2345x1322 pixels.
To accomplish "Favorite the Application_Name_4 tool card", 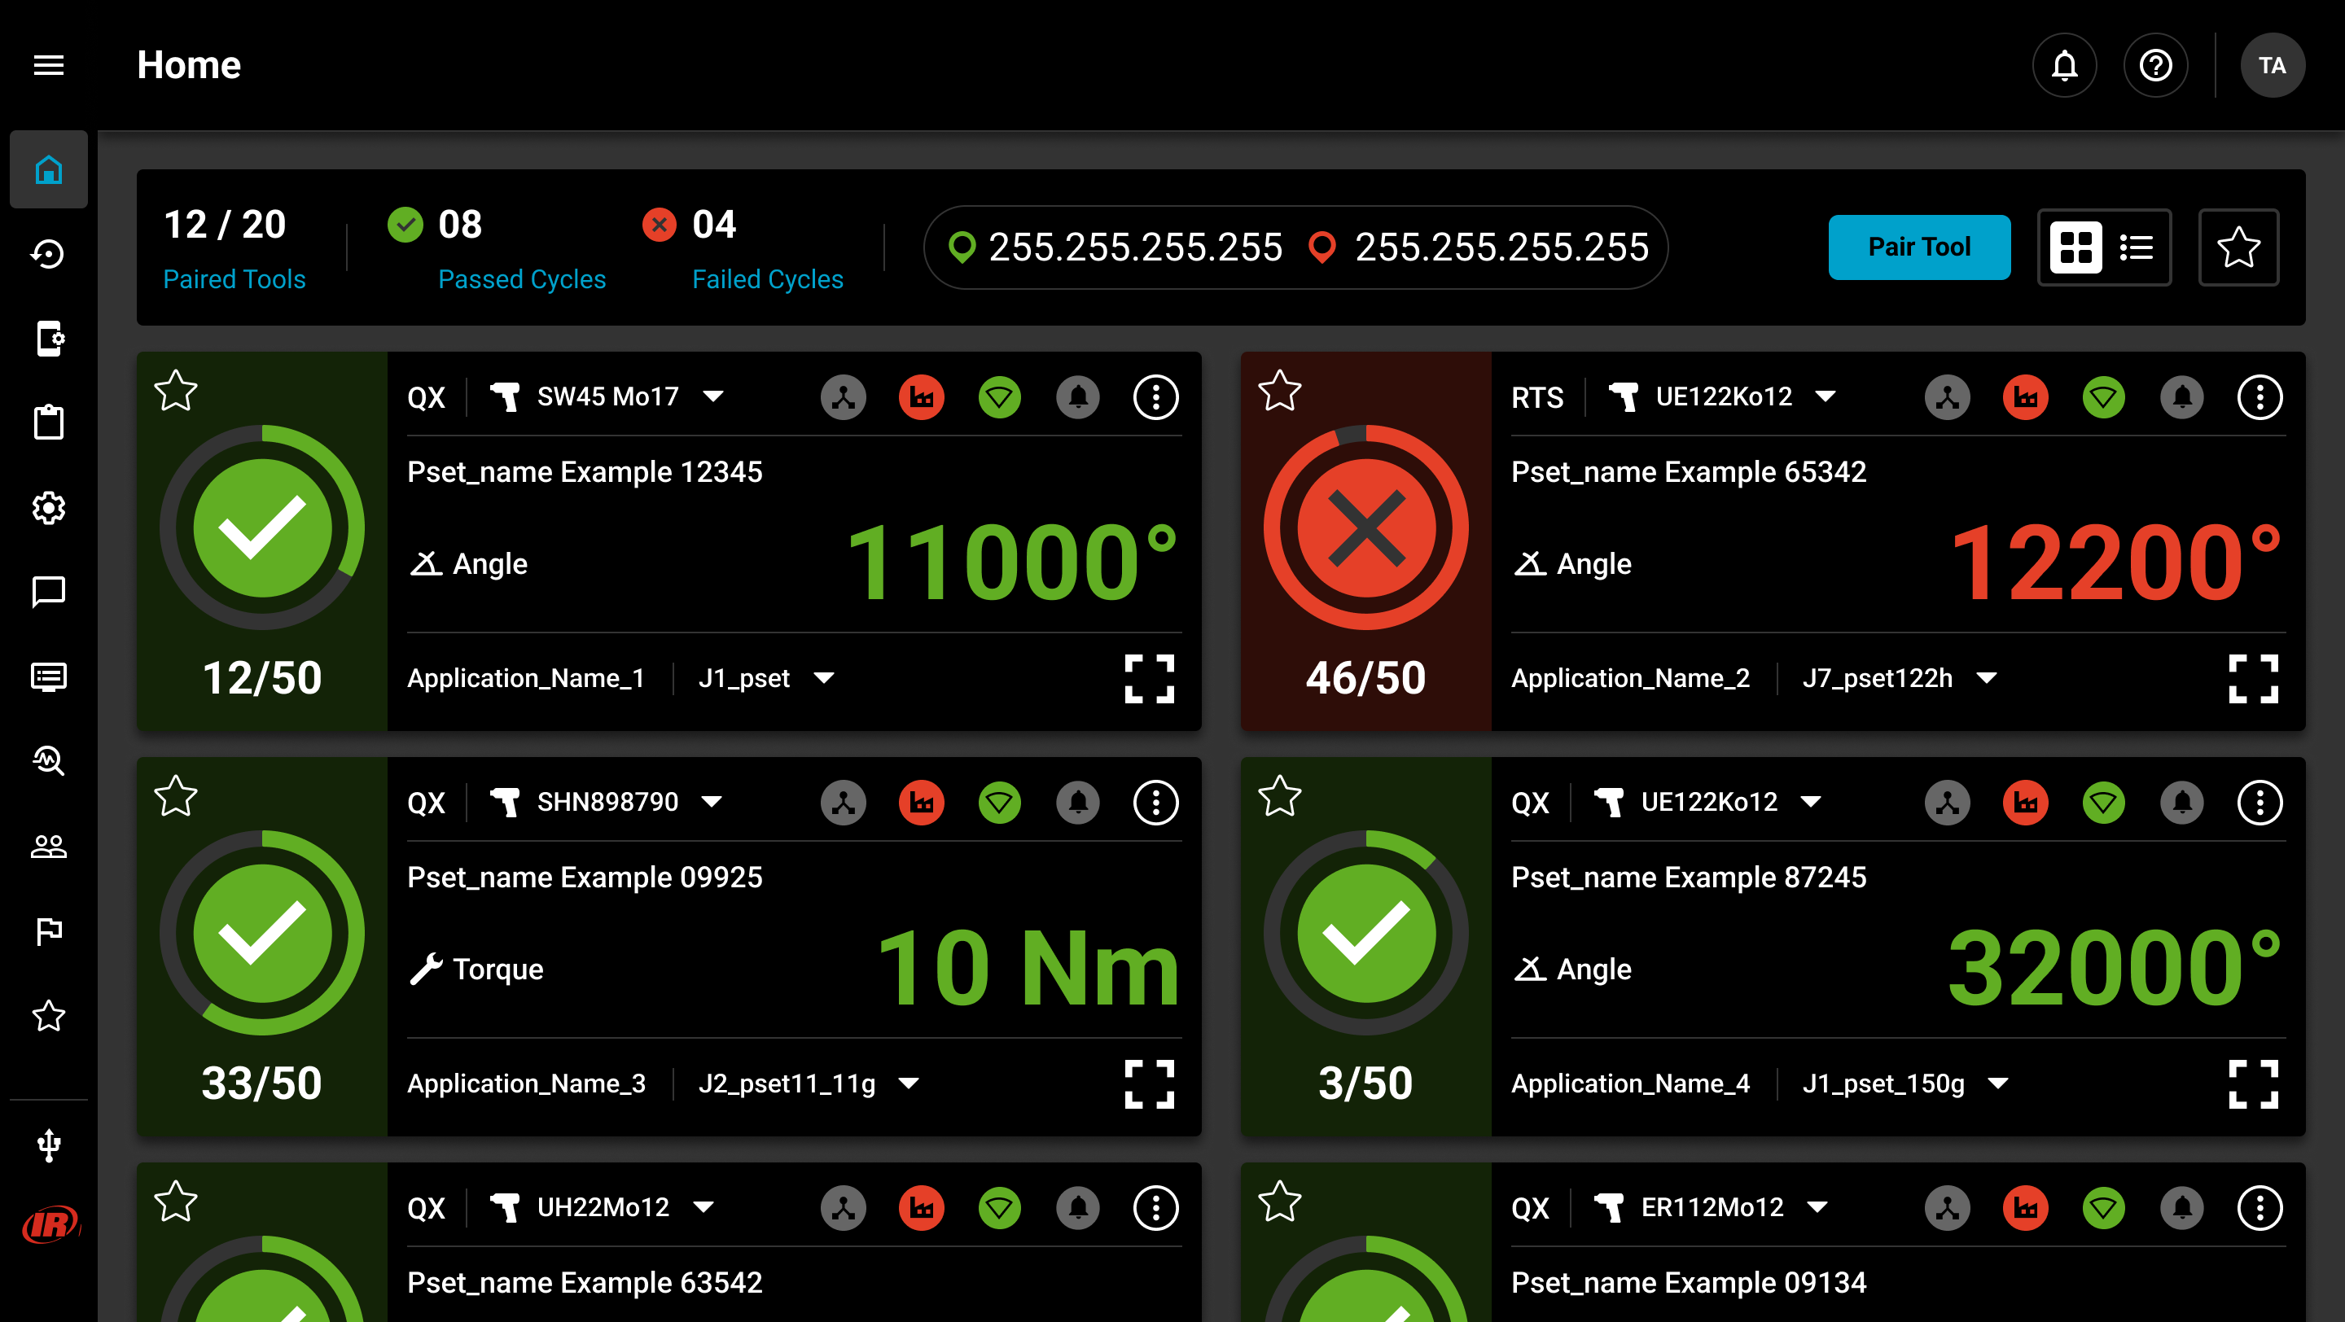I will tap(1280, 797).
